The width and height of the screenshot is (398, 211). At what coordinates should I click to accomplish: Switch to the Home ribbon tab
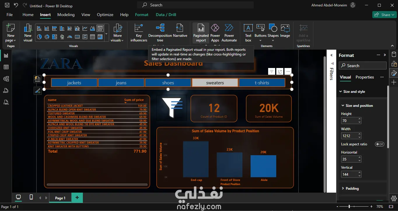(28, 15)
